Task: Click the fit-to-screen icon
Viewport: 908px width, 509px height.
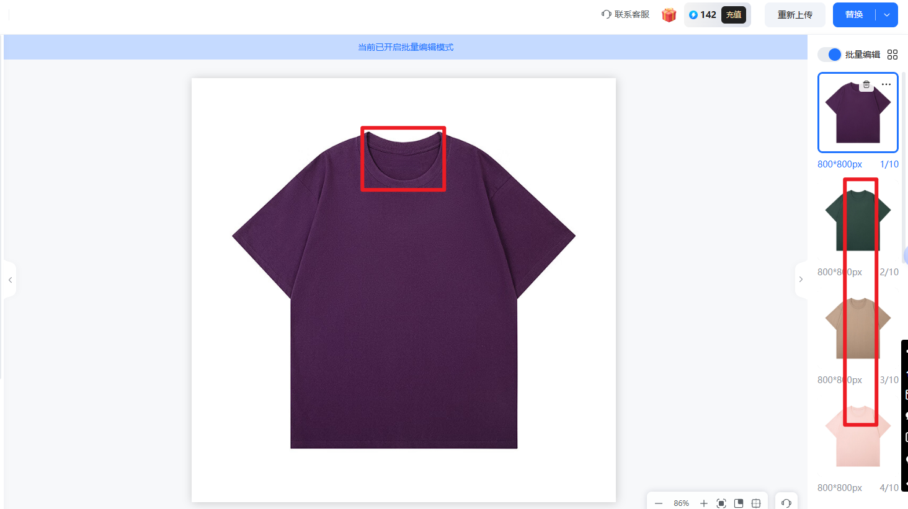Action: (721, 503)
